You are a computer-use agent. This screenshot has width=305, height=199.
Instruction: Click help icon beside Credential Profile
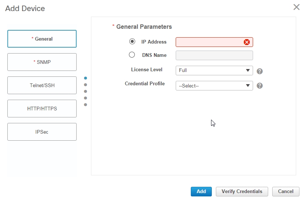click(260, 86)
